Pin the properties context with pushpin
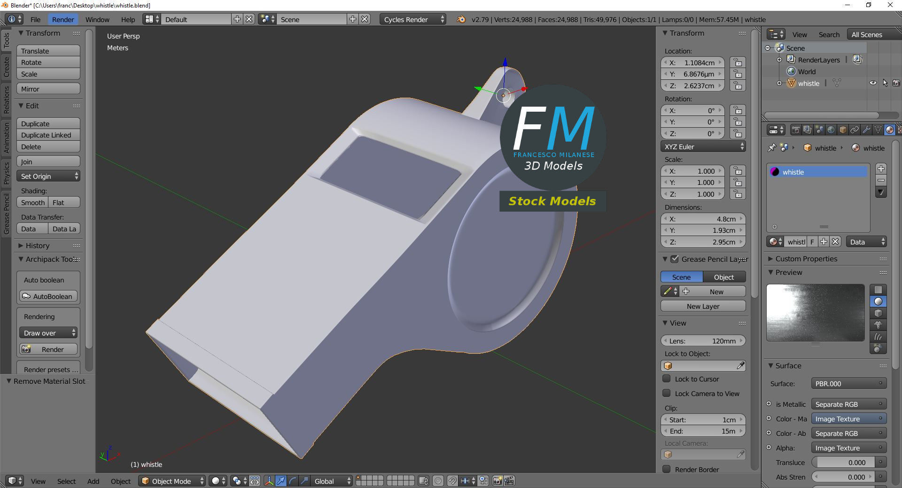 point(772,148)
